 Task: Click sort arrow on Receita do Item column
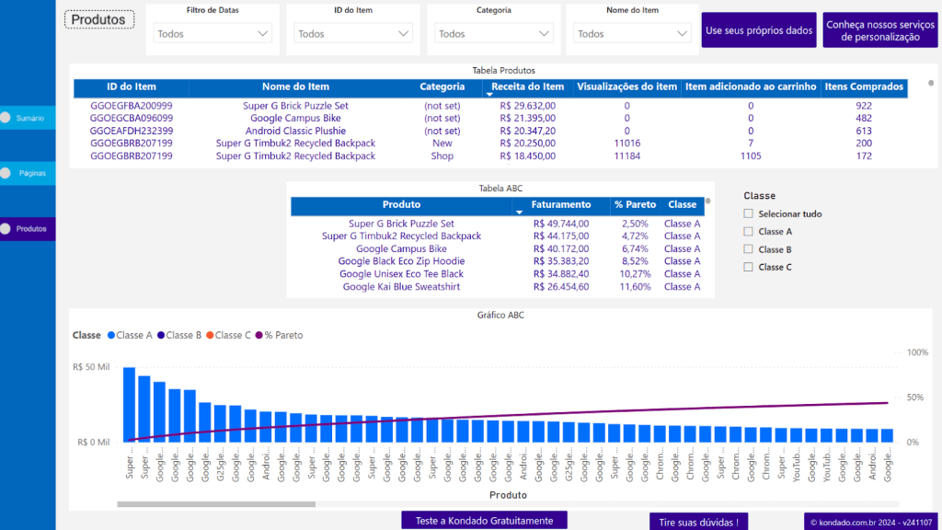point(488,95)
